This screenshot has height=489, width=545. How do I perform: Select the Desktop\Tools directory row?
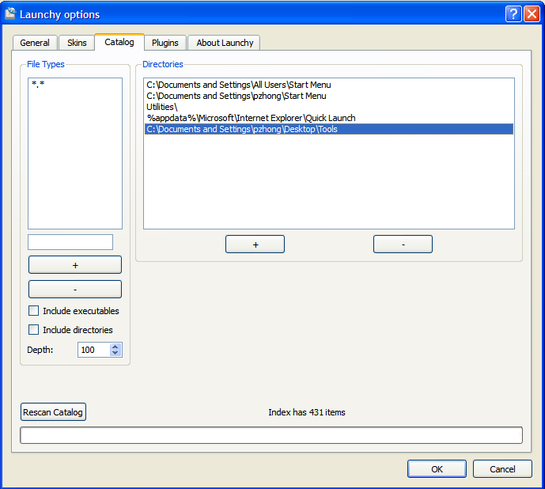[x=329, y=129]
